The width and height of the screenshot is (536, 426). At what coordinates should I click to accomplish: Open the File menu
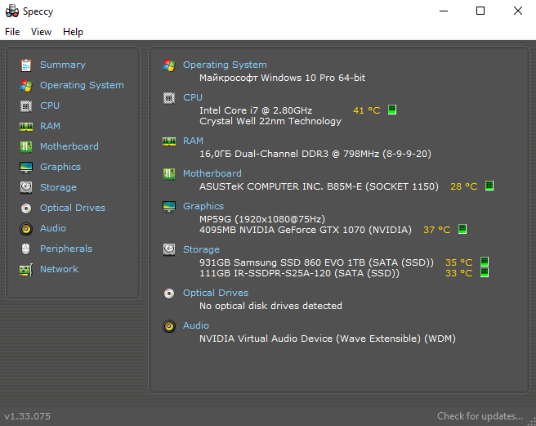[12, 32]
